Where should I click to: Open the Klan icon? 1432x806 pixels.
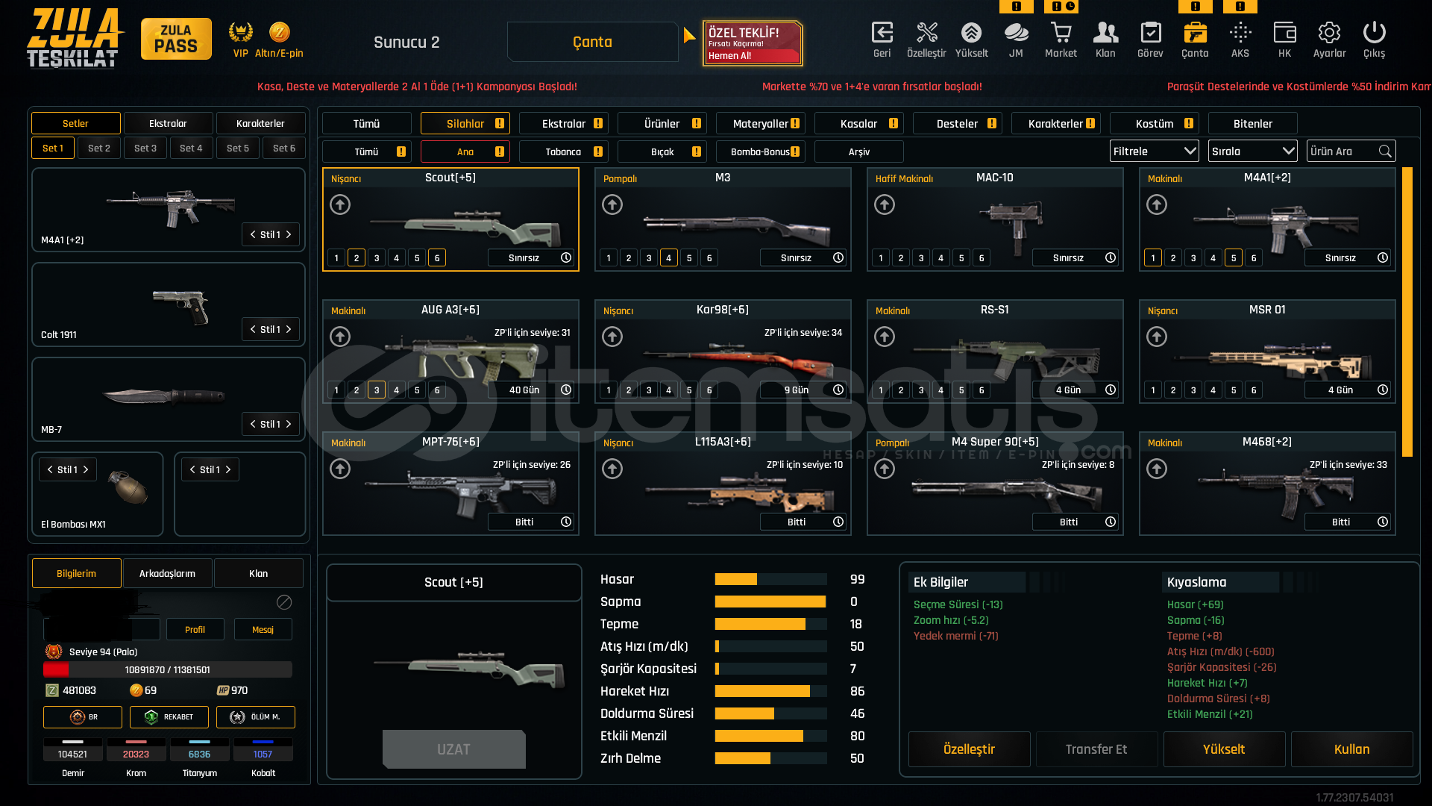[x=1105, y=39]
